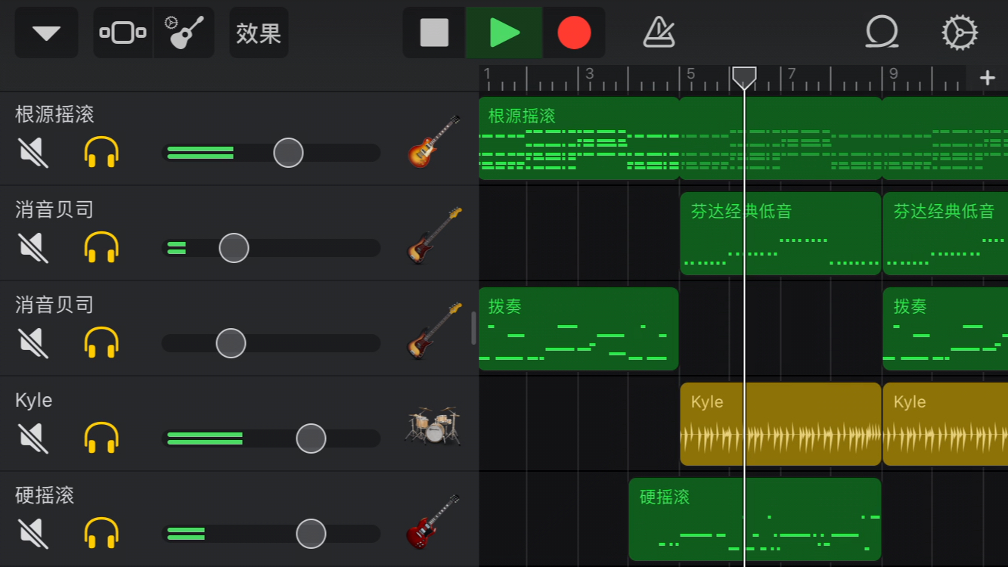Select first 消音贝司 bass guitar icon

434,235
